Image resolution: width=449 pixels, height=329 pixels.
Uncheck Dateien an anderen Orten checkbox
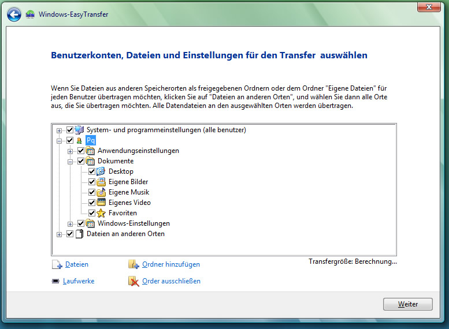coord(70,234)
